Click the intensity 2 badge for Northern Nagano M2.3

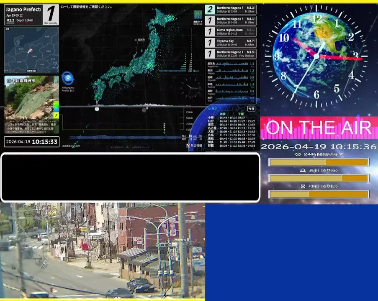[210, 10]
